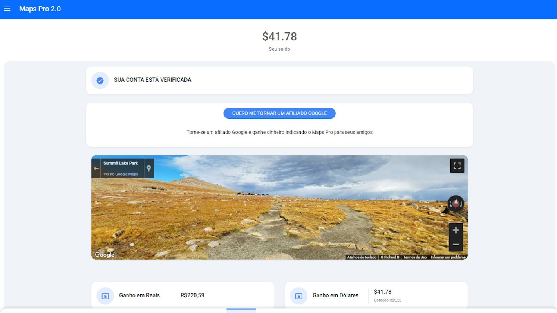
Task: Click the Torne-se um afiliado Google description
Action: [x=279, y=132]
